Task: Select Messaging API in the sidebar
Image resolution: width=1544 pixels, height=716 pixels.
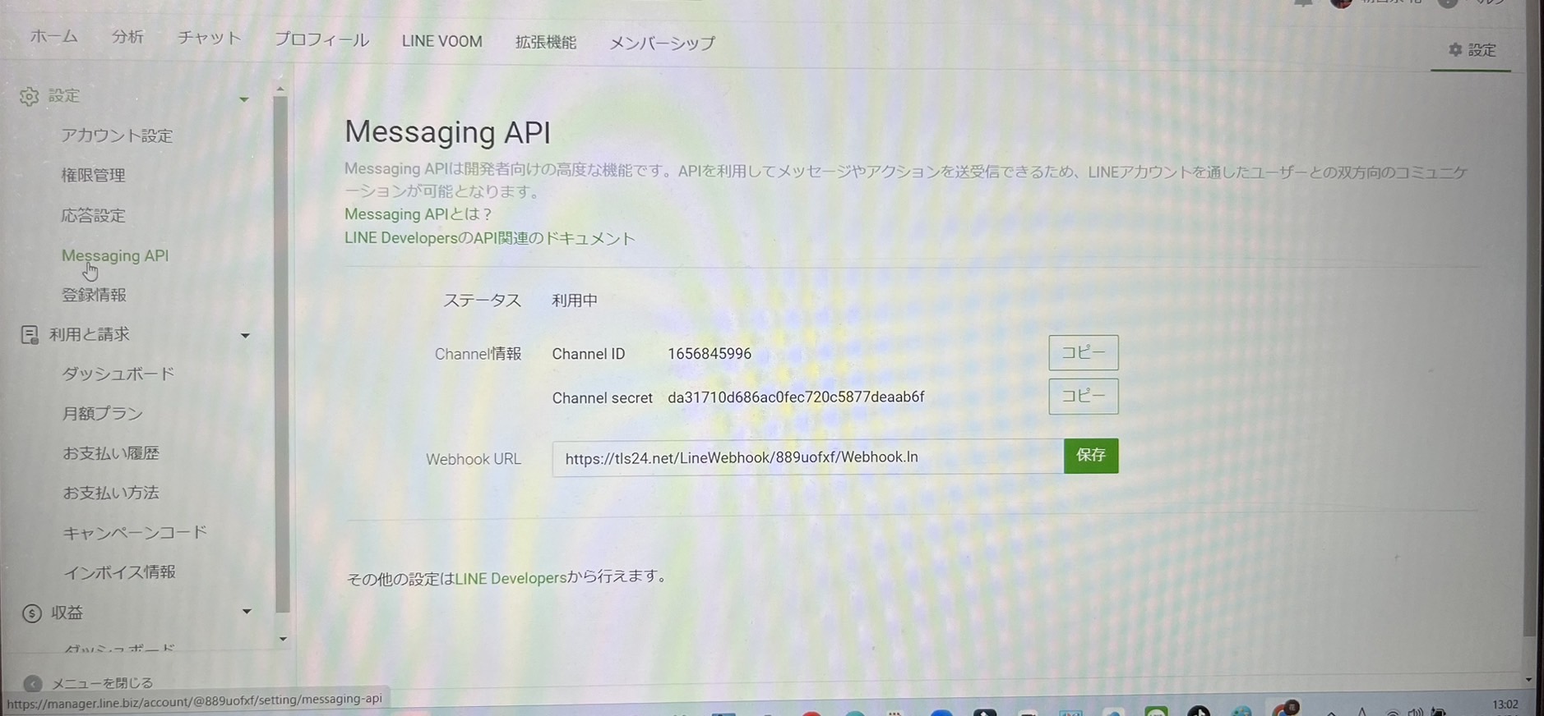Action: [115, 255]
